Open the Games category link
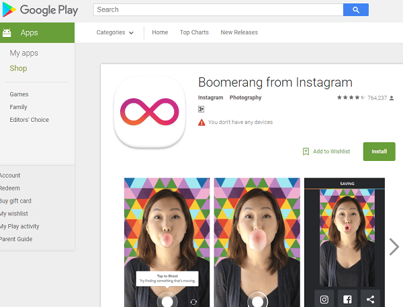This screenshot has width=403, height=307. pos(19,94)
